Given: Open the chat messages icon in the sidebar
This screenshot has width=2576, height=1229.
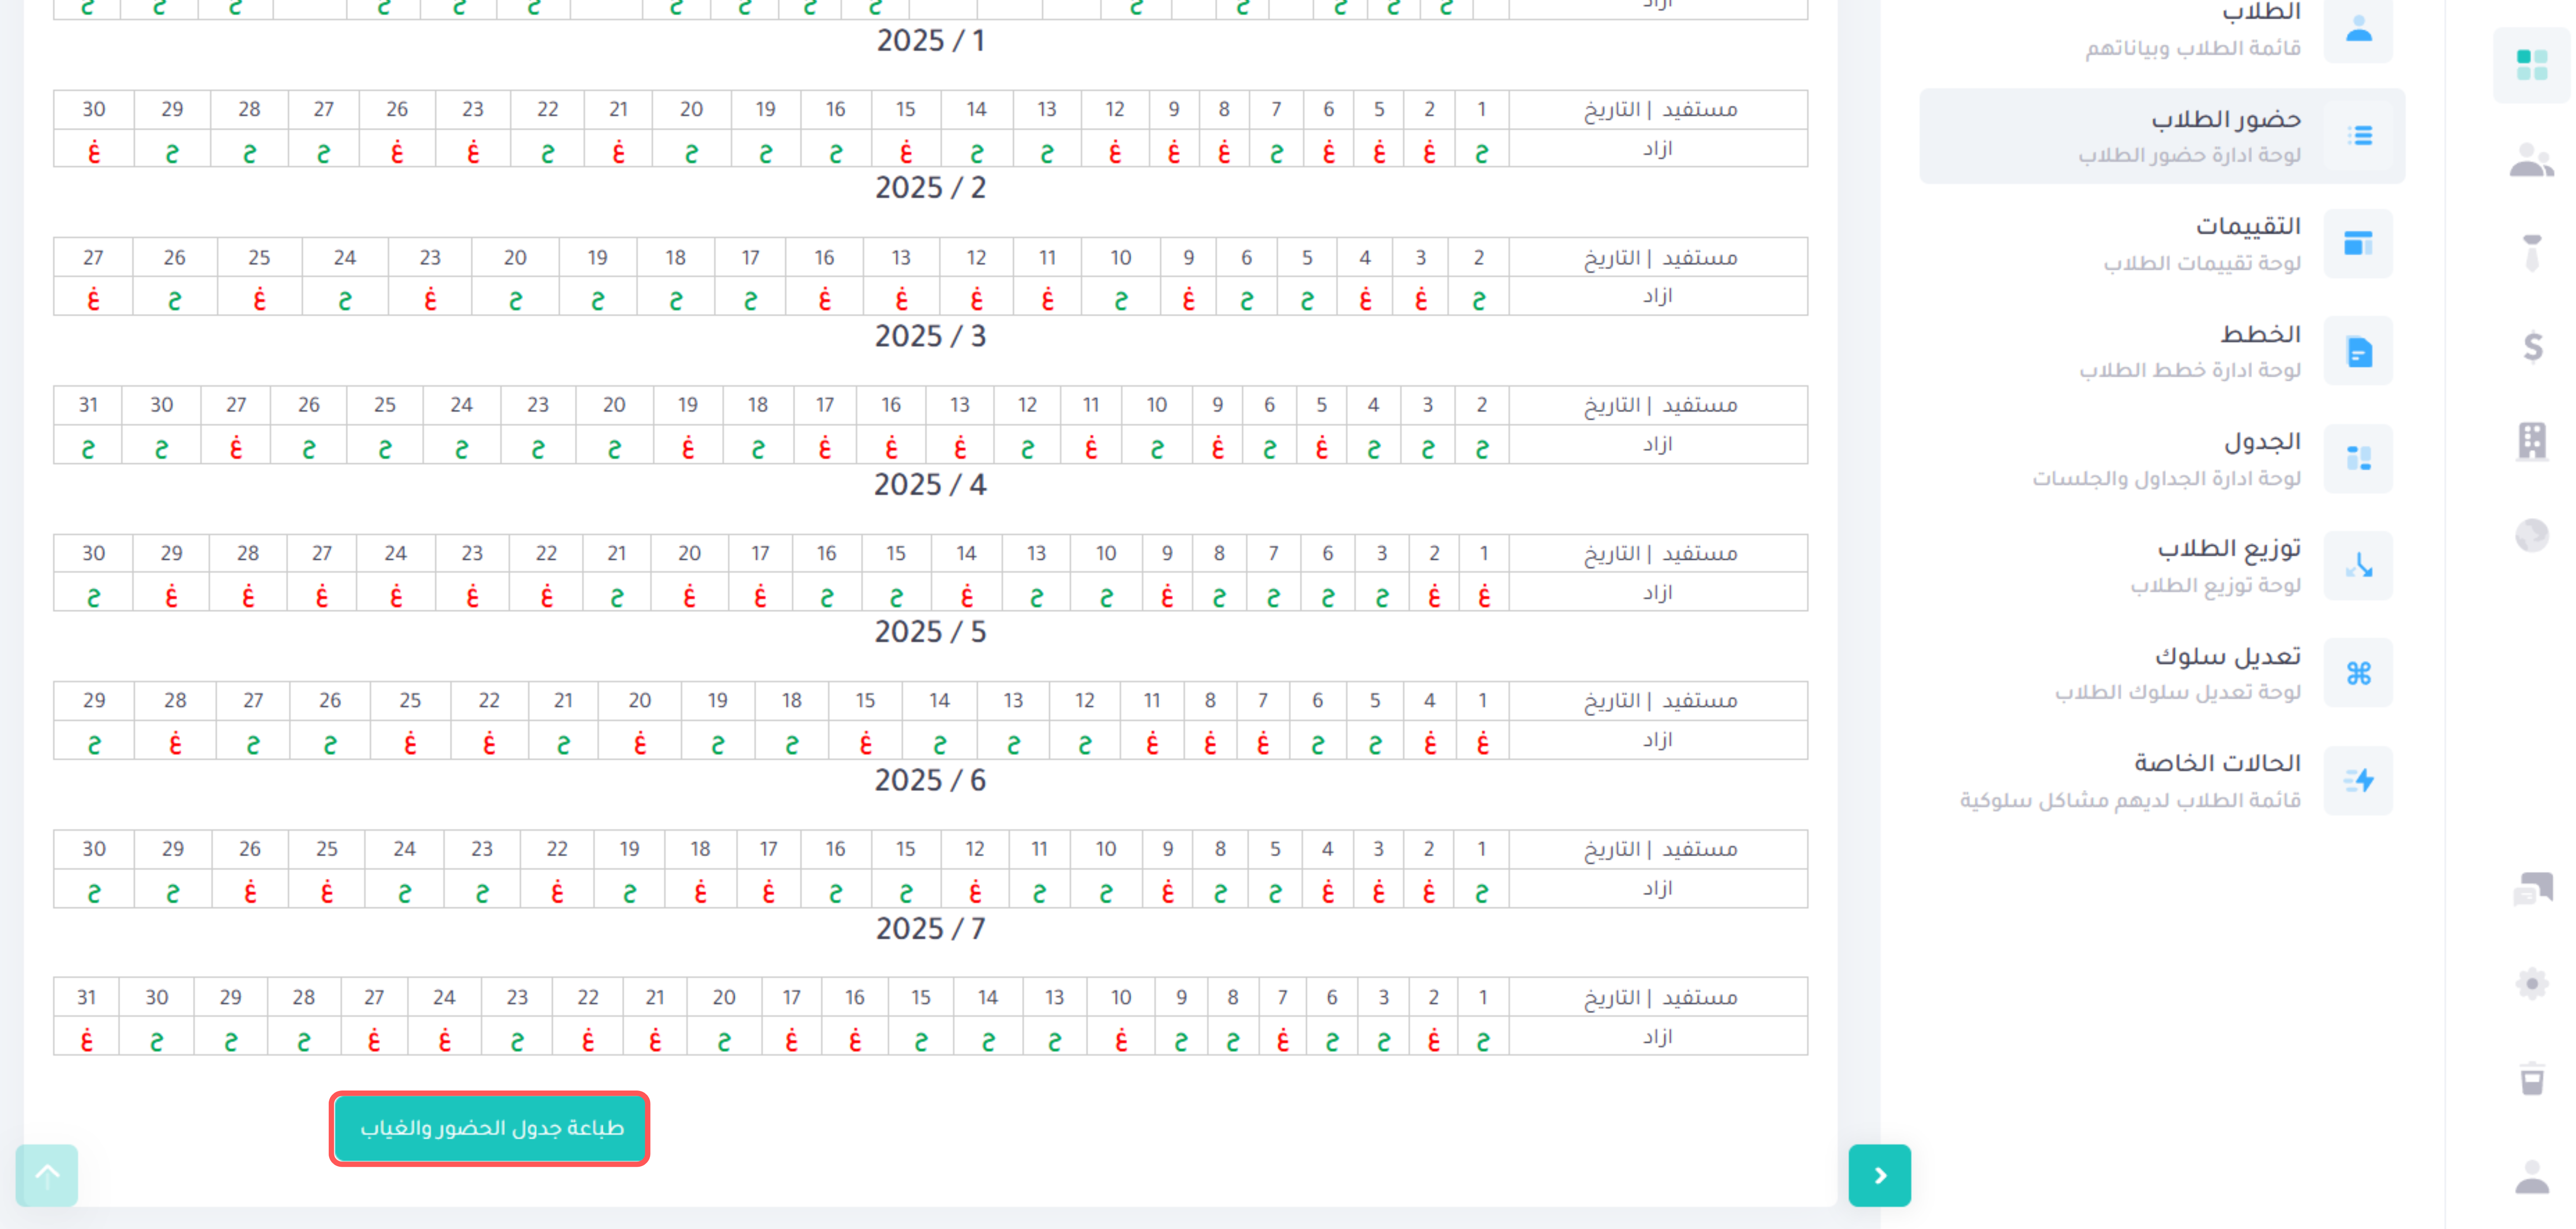Looking at the screenshot, I should pyautogui.click(x=2532, y=888).
